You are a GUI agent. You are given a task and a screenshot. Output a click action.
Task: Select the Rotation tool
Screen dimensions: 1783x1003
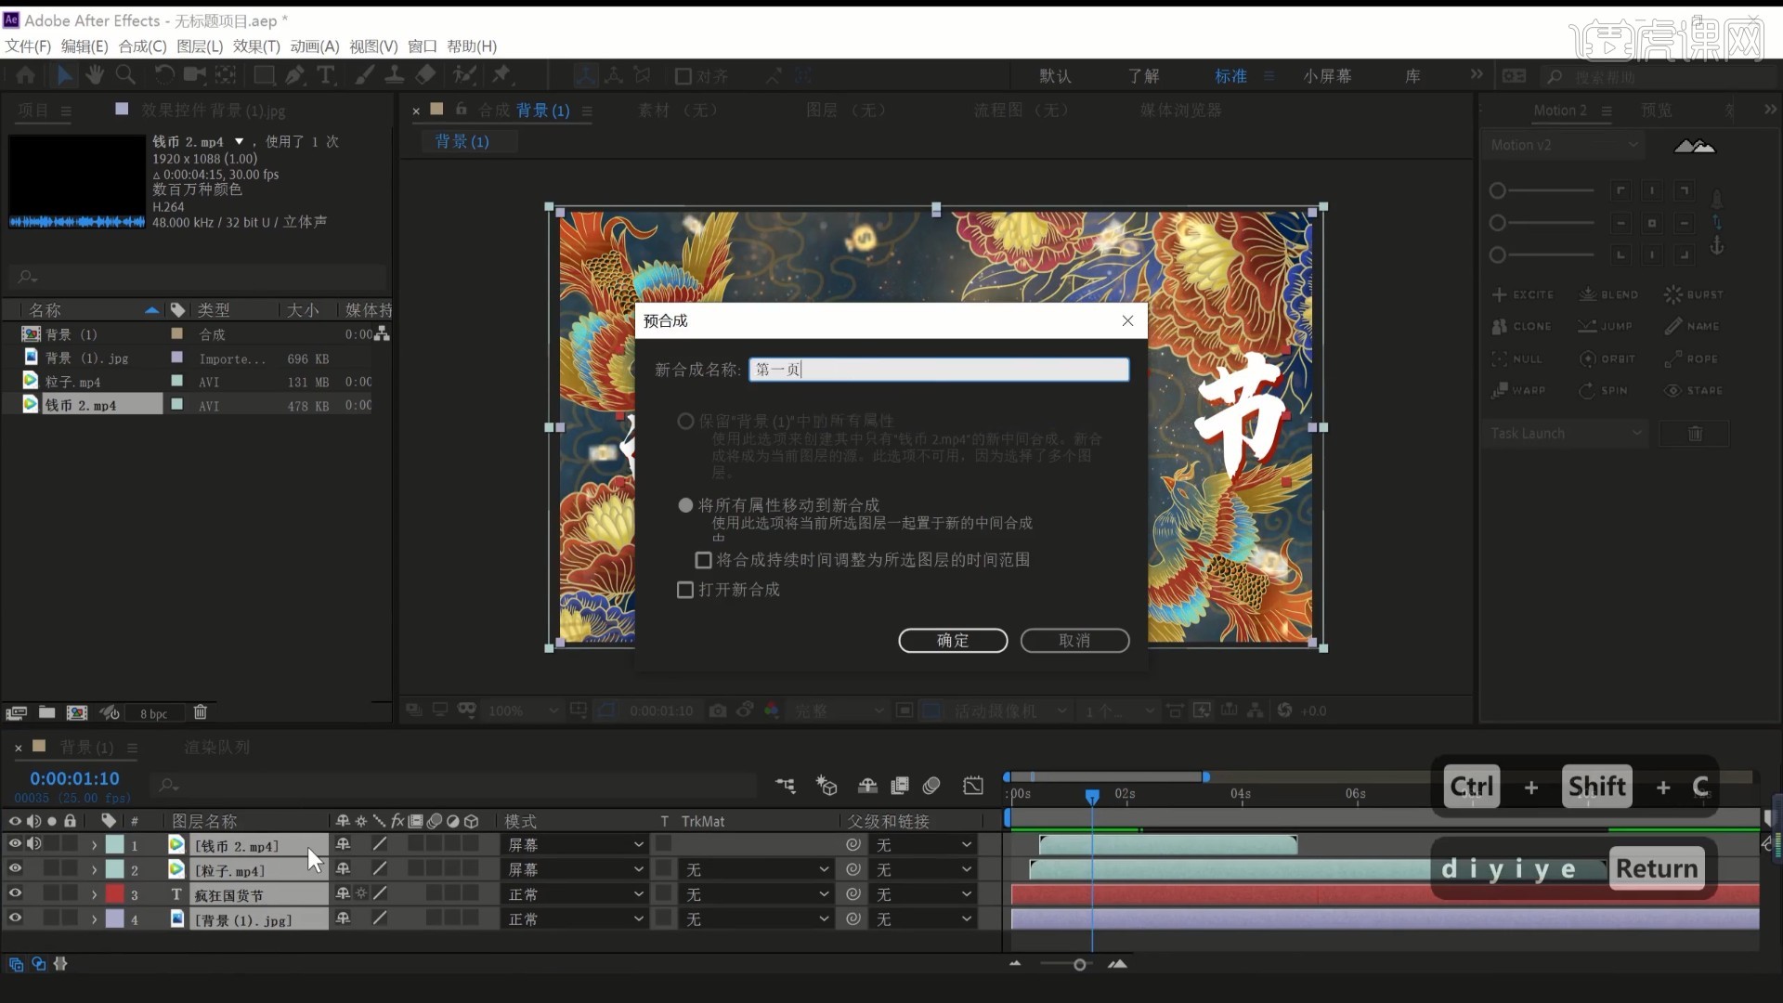(x=163, y=75)
